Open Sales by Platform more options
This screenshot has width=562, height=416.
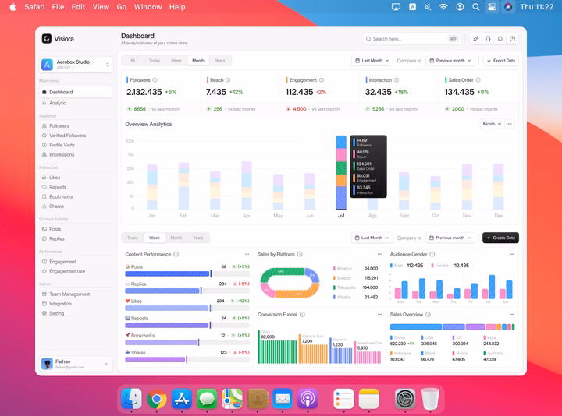[379, 254]
